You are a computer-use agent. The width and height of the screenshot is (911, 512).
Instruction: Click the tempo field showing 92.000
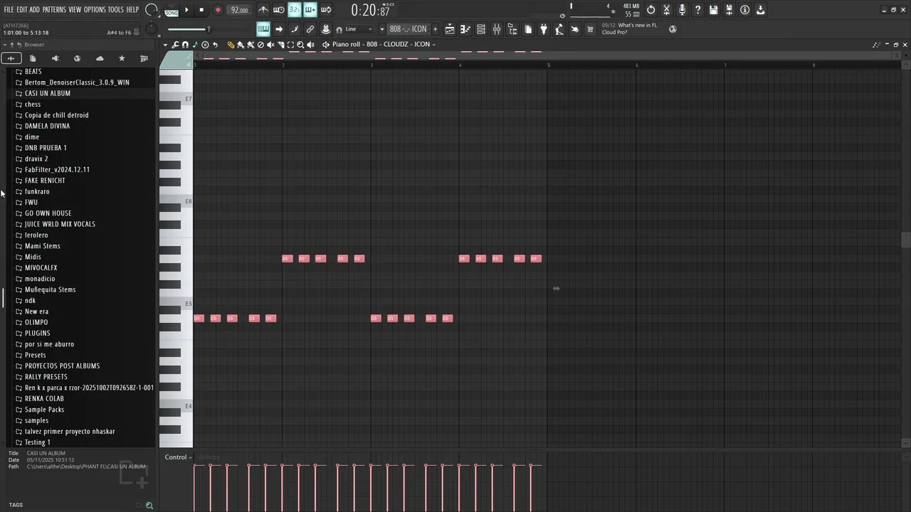coord(240,10)
